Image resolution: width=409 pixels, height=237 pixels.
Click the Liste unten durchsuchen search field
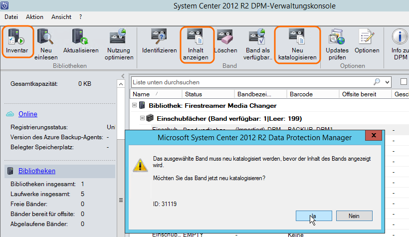249,82
